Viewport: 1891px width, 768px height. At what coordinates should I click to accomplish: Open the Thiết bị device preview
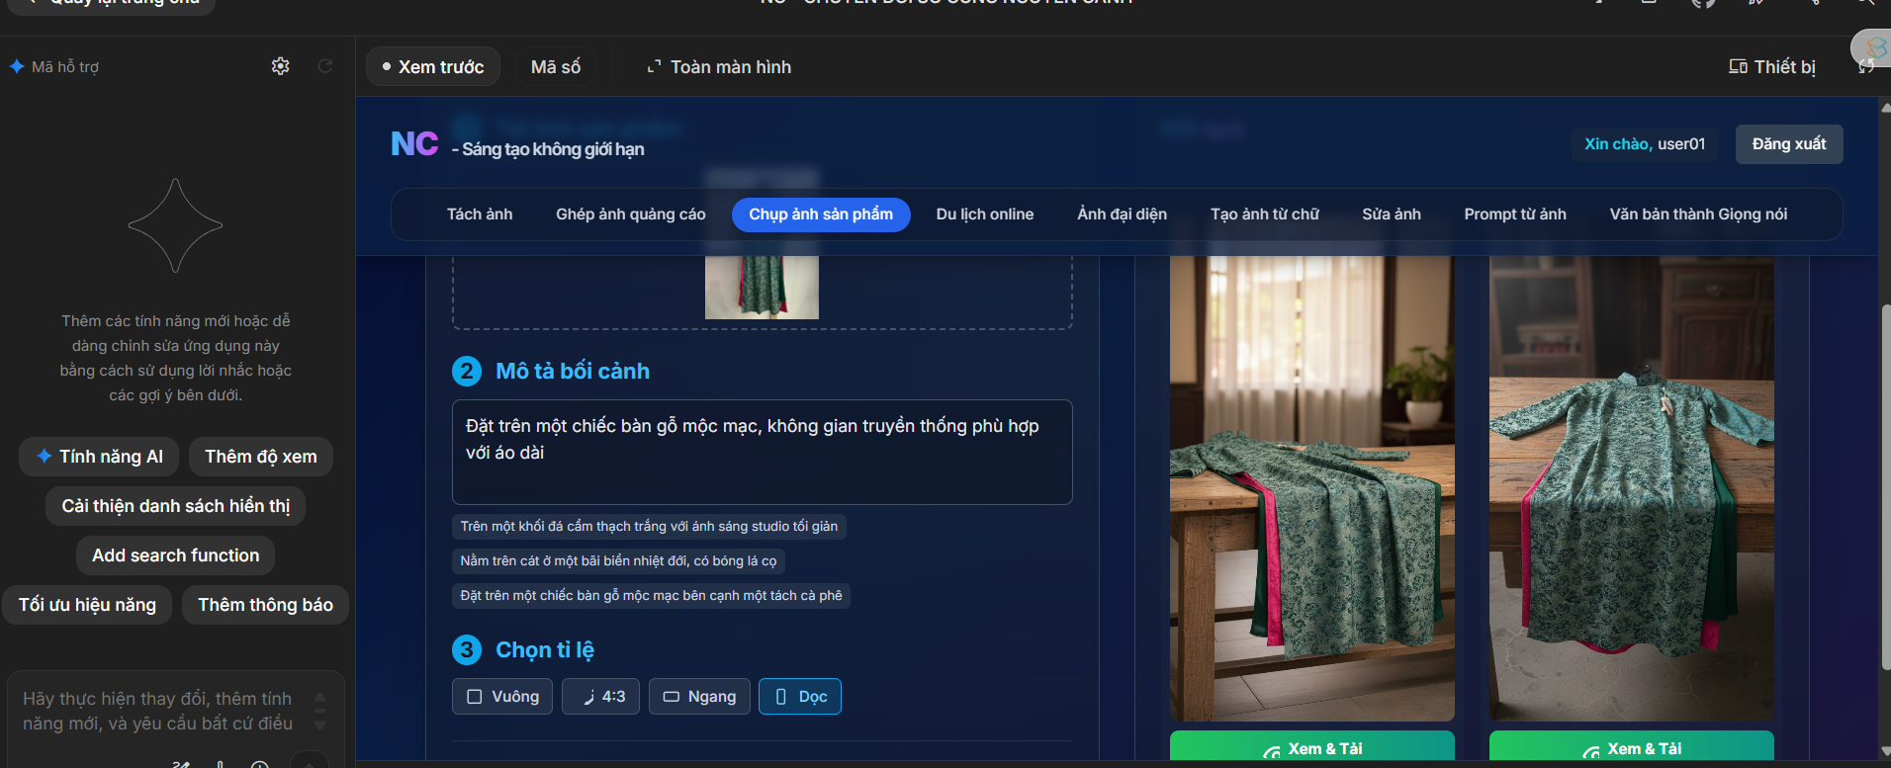click(1771, 67)
